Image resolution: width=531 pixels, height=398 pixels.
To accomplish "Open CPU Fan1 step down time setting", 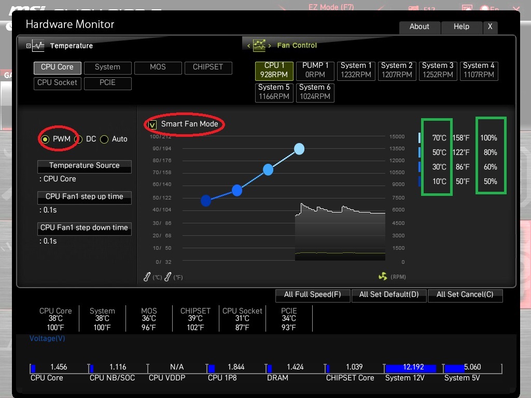I will 85,229.
